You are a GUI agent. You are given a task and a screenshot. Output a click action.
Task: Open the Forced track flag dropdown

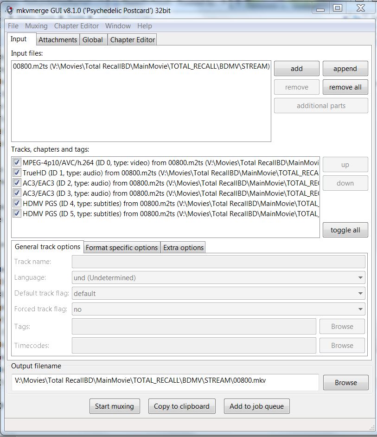coord(218,309)
